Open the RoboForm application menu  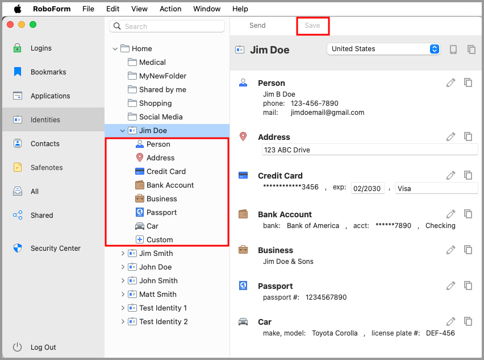click(52, 9)
